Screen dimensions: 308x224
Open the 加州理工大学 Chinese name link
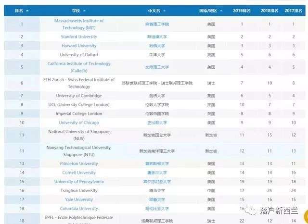pos(157,67)
